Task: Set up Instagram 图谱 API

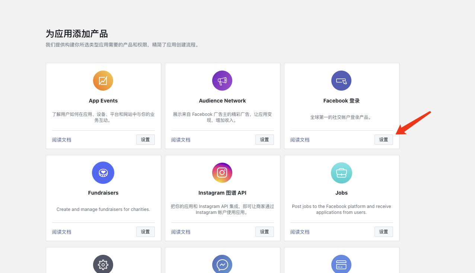Action: coord(265,232)
